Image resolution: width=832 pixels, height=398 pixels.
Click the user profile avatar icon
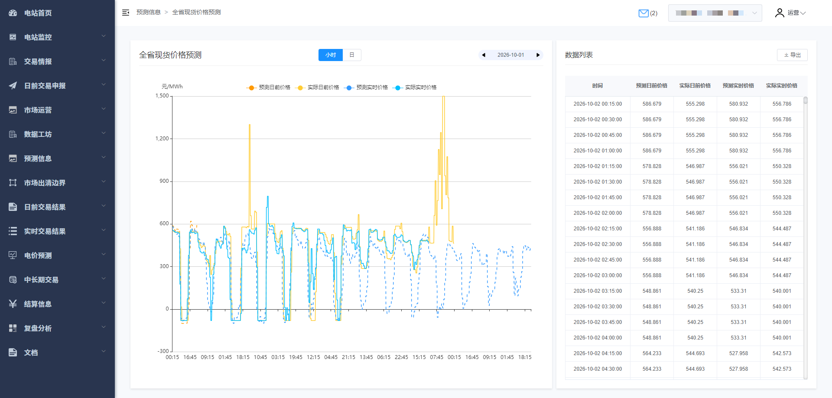point(780,13)
